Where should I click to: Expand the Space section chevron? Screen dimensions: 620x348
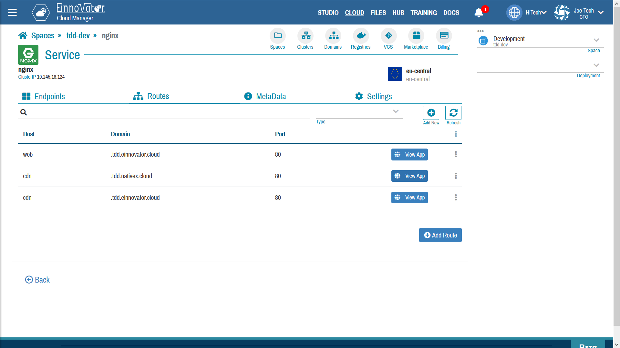click(x=596, y=40)
